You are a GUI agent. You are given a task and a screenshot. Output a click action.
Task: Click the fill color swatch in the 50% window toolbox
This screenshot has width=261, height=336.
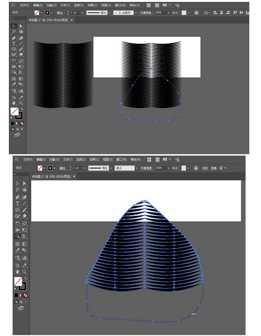click(18, 281)
